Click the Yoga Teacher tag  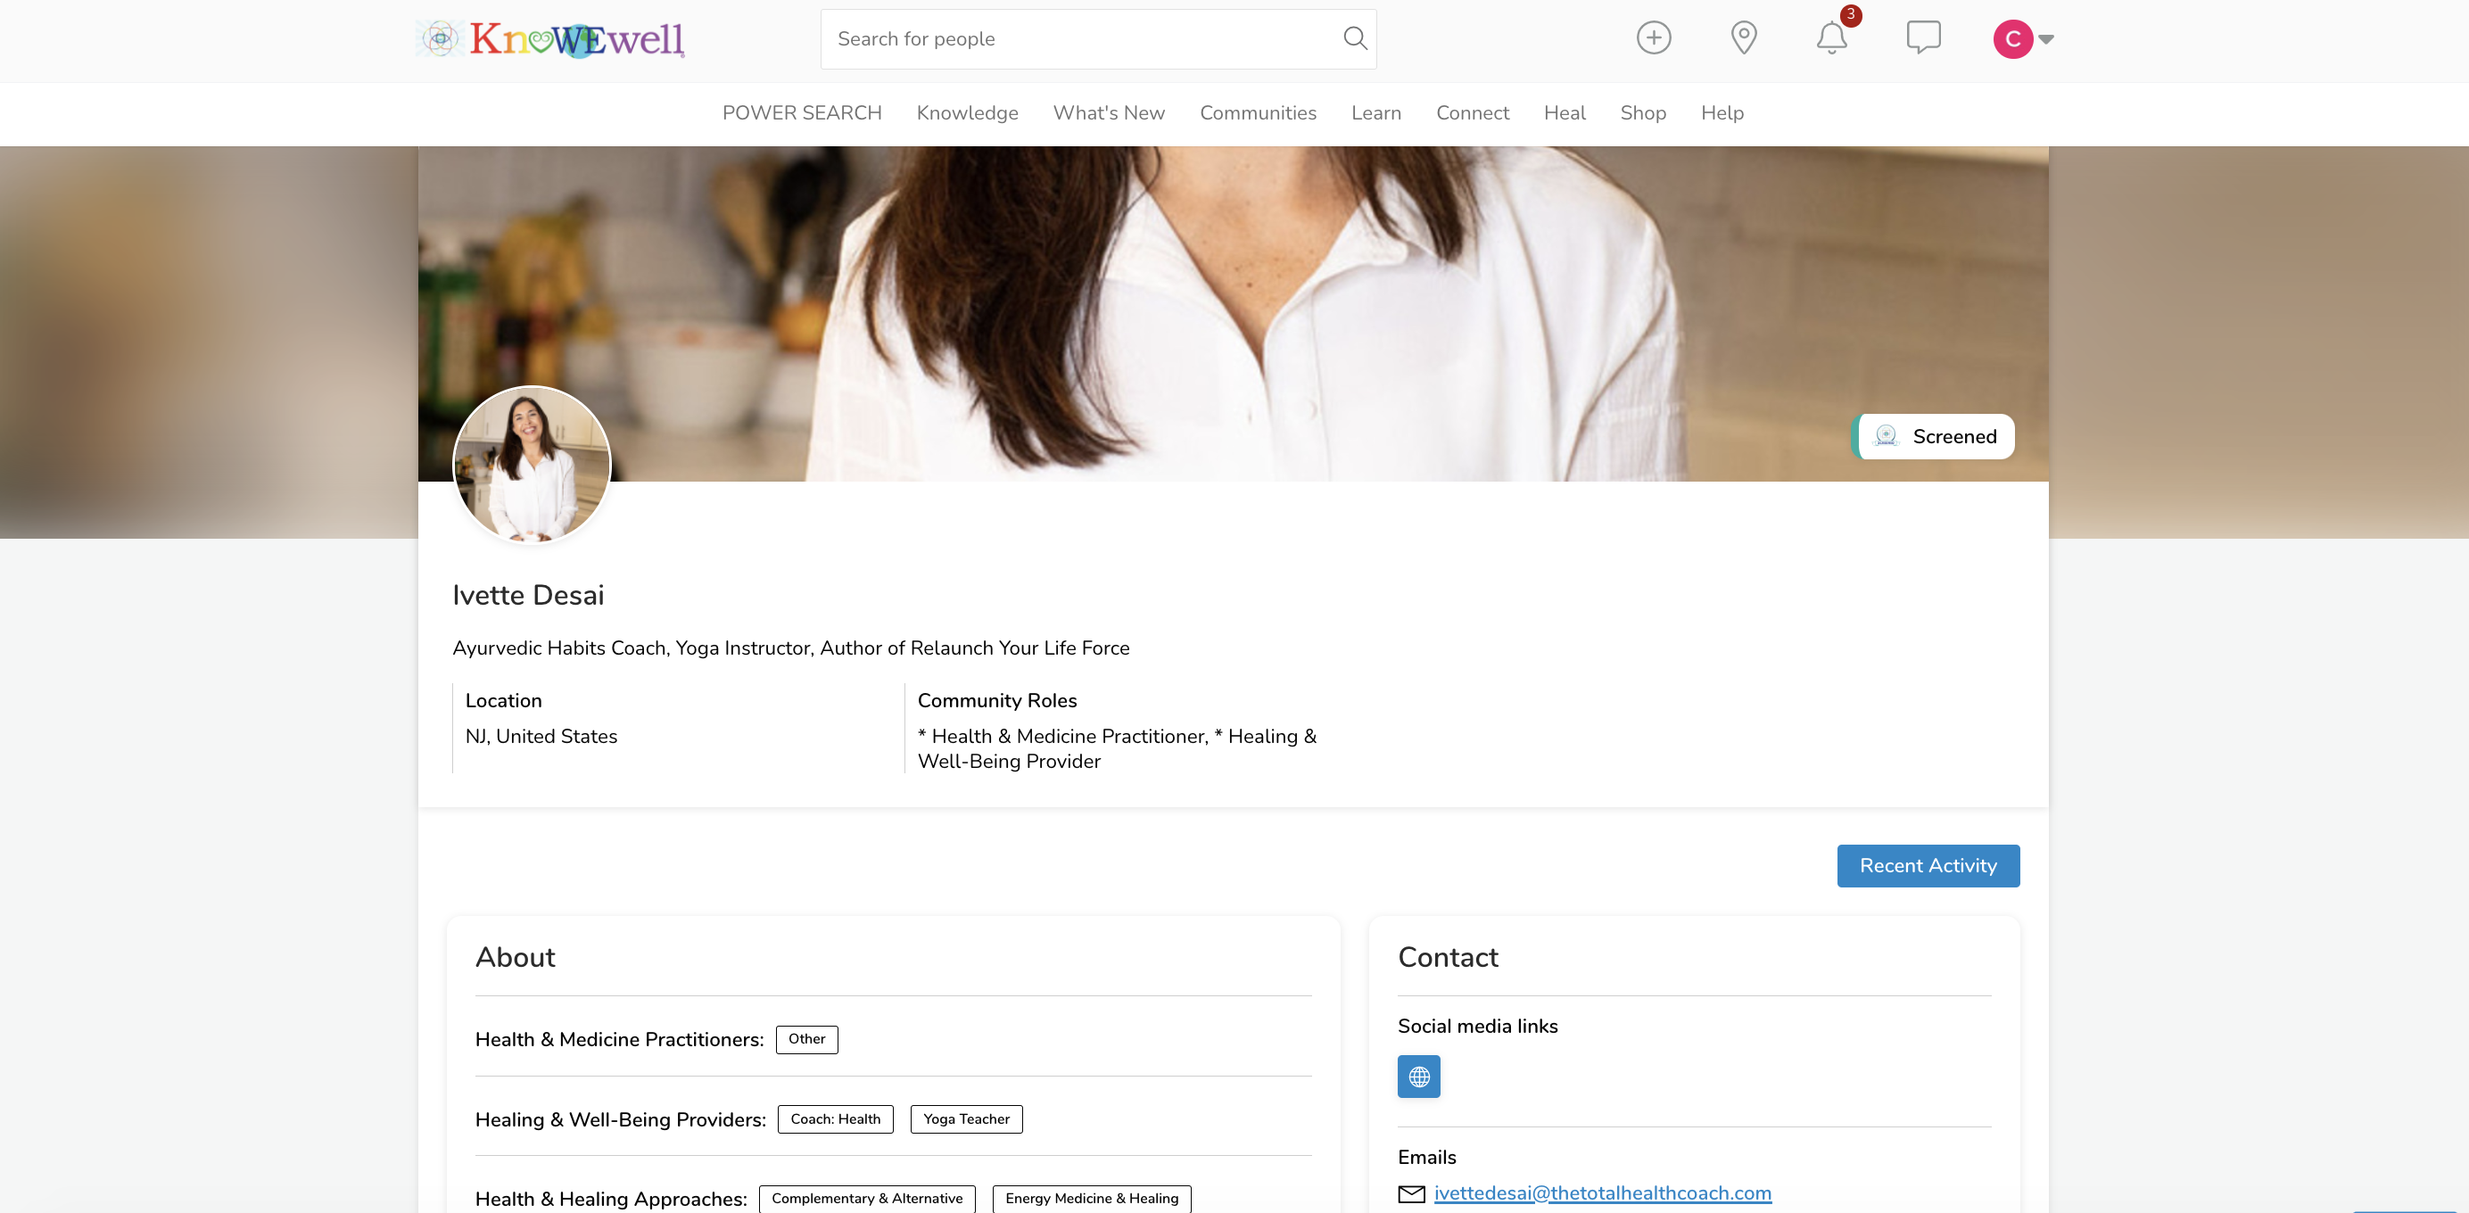966,1119
